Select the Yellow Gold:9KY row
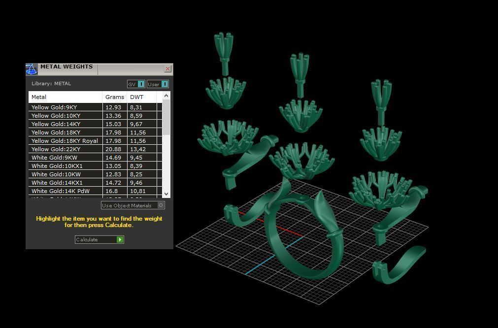The width and height of the screenshot is (498, 328). coord(96,107)
